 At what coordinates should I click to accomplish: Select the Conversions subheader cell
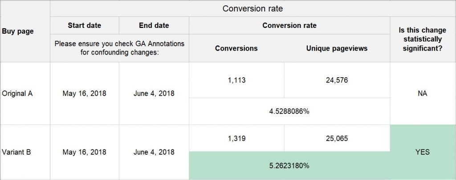click(236, 48)
